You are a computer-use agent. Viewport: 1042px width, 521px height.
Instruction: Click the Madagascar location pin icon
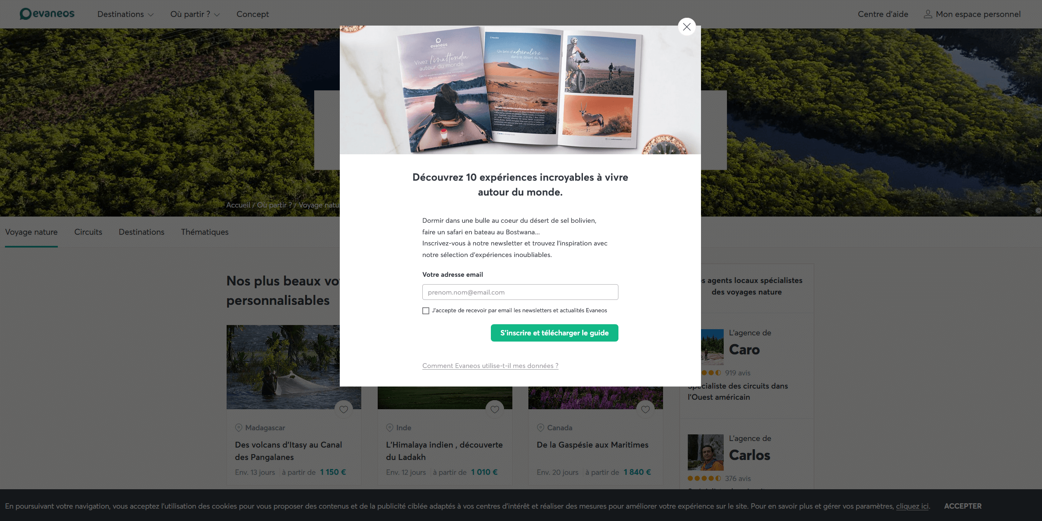click(239, 428)
